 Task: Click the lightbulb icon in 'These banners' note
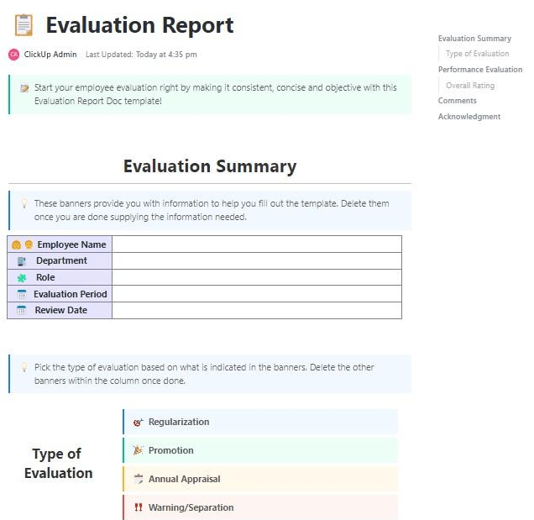24,204
